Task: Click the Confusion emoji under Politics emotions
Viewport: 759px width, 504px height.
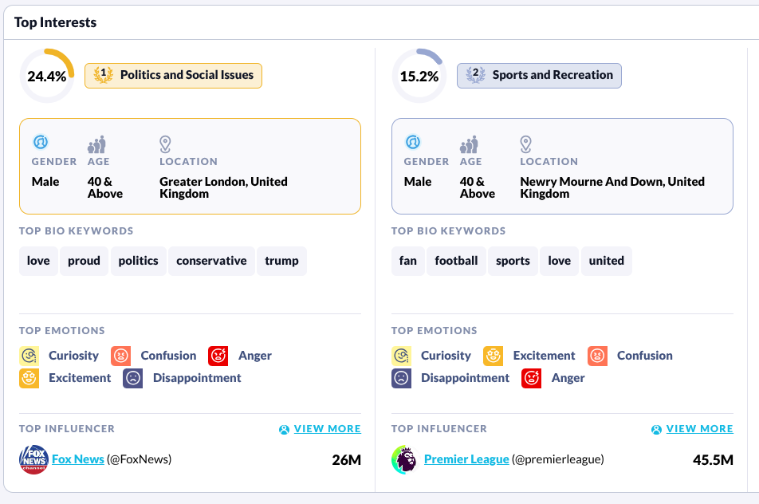Action: tap(121, 356)
